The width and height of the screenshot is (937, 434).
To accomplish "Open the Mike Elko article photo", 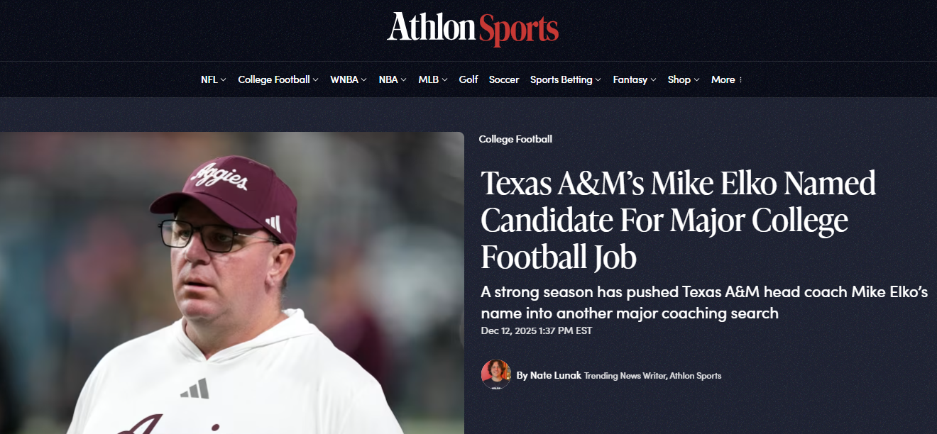I will 231,283.
